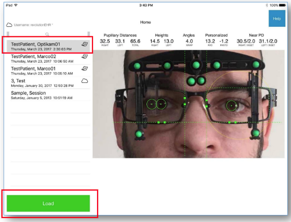Click total pupillary distance value 65.6

click(x=135, y=41)
